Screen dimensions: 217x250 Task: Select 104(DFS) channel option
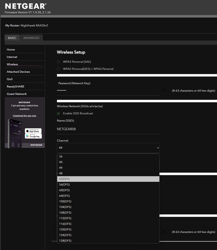point(108,207)
